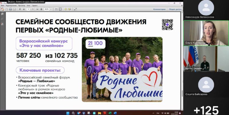Send the file by email envelope icon

(14, 9)
